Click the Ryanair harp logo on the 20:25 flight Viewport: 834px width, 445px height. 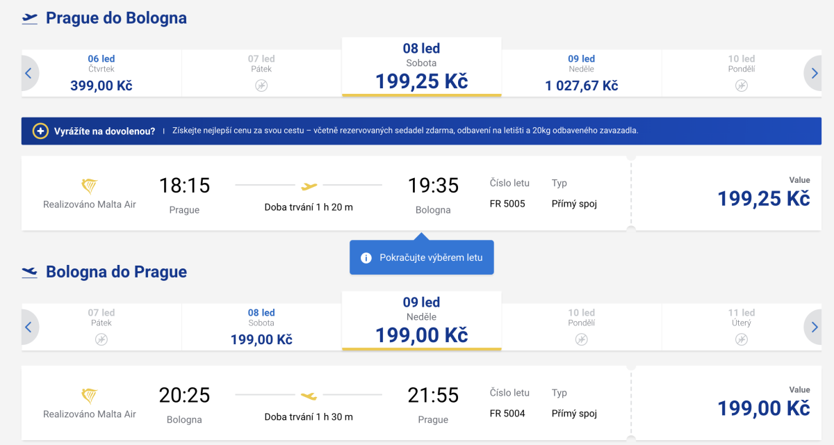click(x=89, y=396)
